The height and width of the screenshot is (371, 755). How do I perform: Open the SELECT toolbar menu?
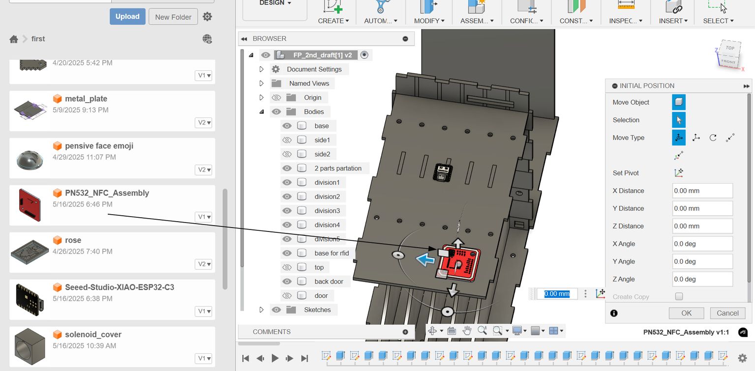click(718, 21)
